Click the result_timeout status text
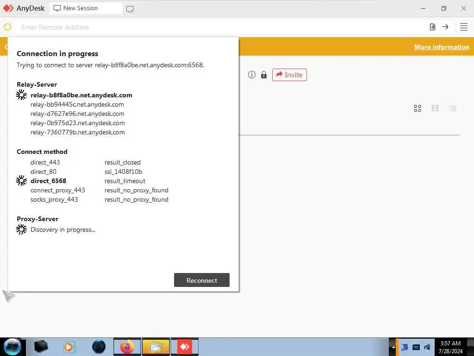The width and height of the screenshot is (474, 356). [x=125, y=181]
